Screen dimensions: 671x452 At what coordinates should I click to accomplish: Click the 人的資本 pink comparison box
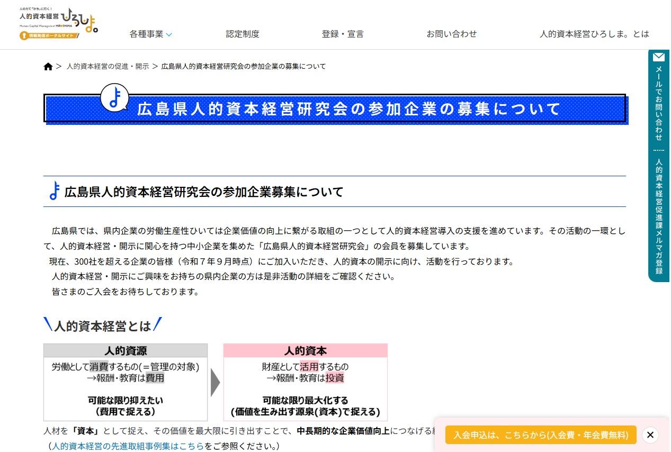(x=305, y=382)
